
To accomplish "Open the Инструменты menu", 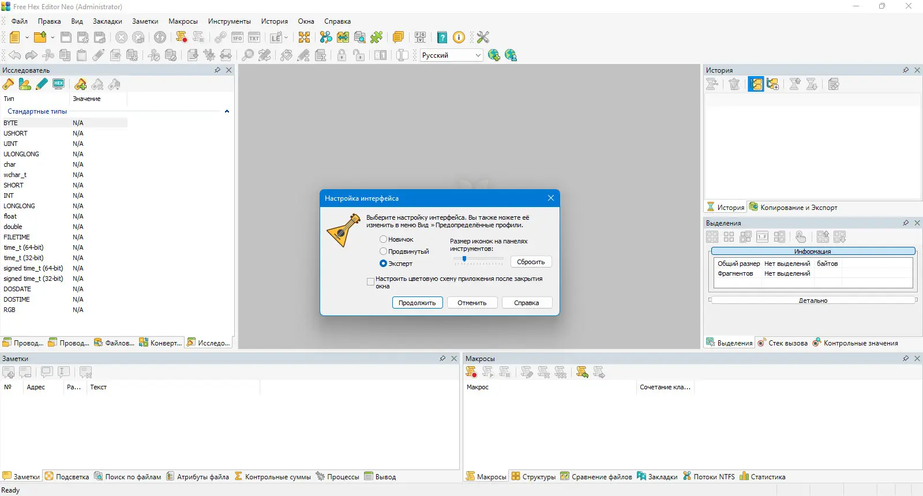I will click(x=229, y=21).
